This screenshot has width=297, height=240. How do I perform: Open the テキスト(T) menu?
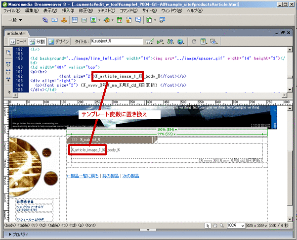point(106,10)
